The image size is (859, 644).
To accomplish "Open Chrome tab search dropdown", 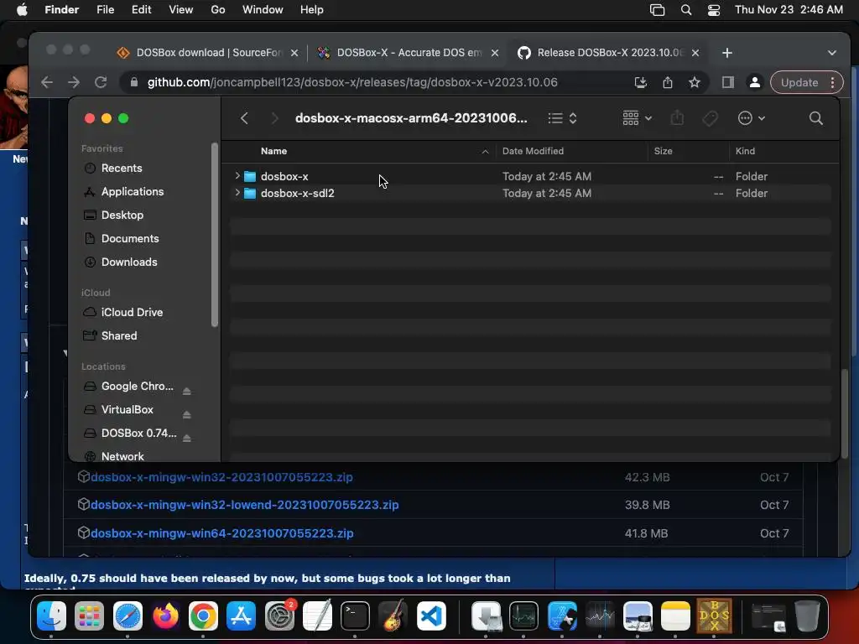I will [831, 53].
